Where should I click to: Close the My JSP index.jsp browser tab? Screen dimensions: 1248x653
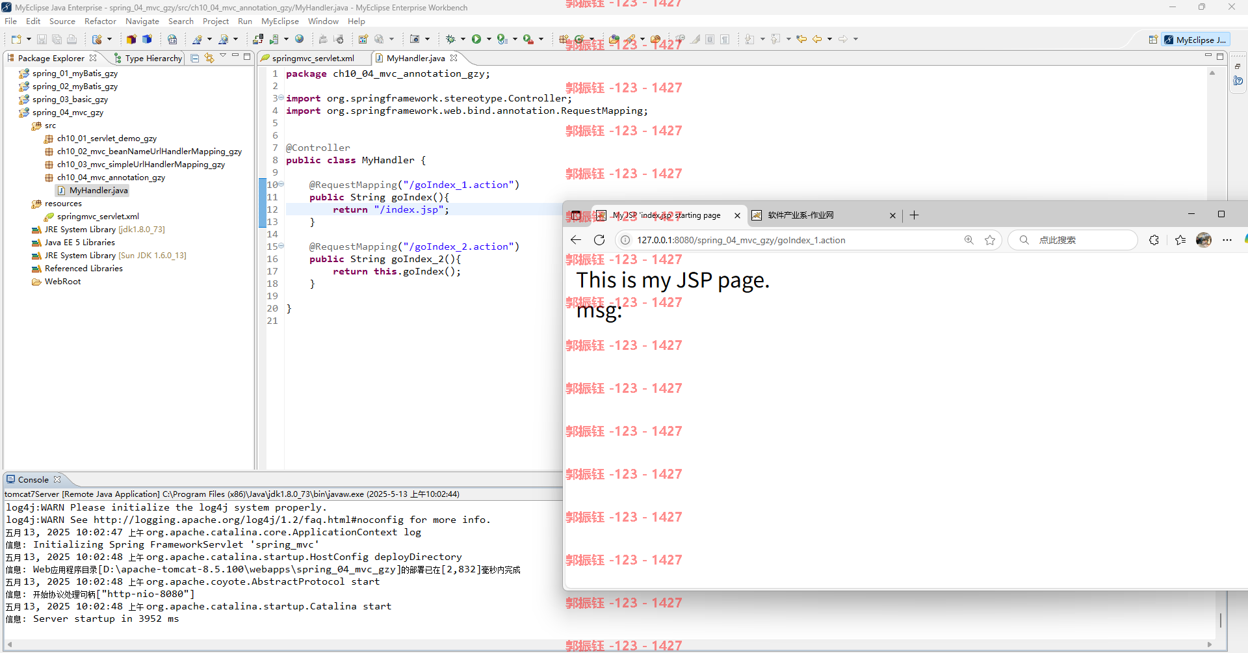[737, 215]
